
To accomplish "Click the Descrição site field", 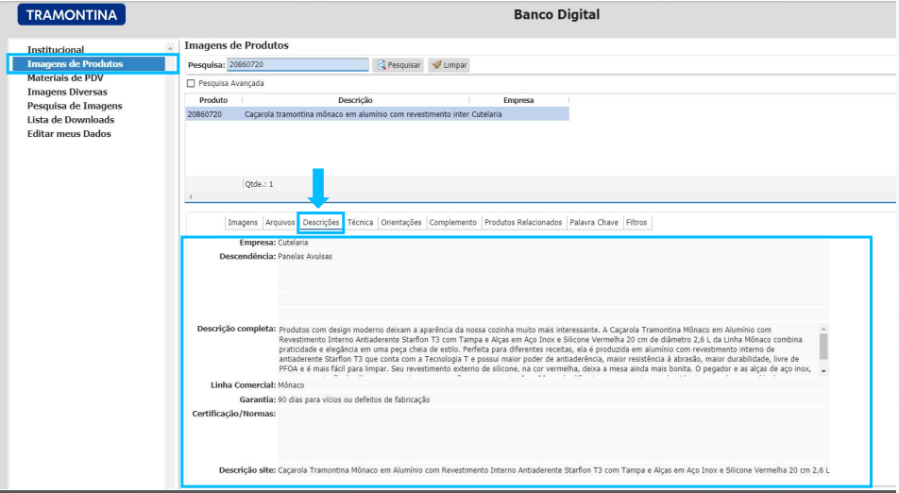I will [553, 470].
